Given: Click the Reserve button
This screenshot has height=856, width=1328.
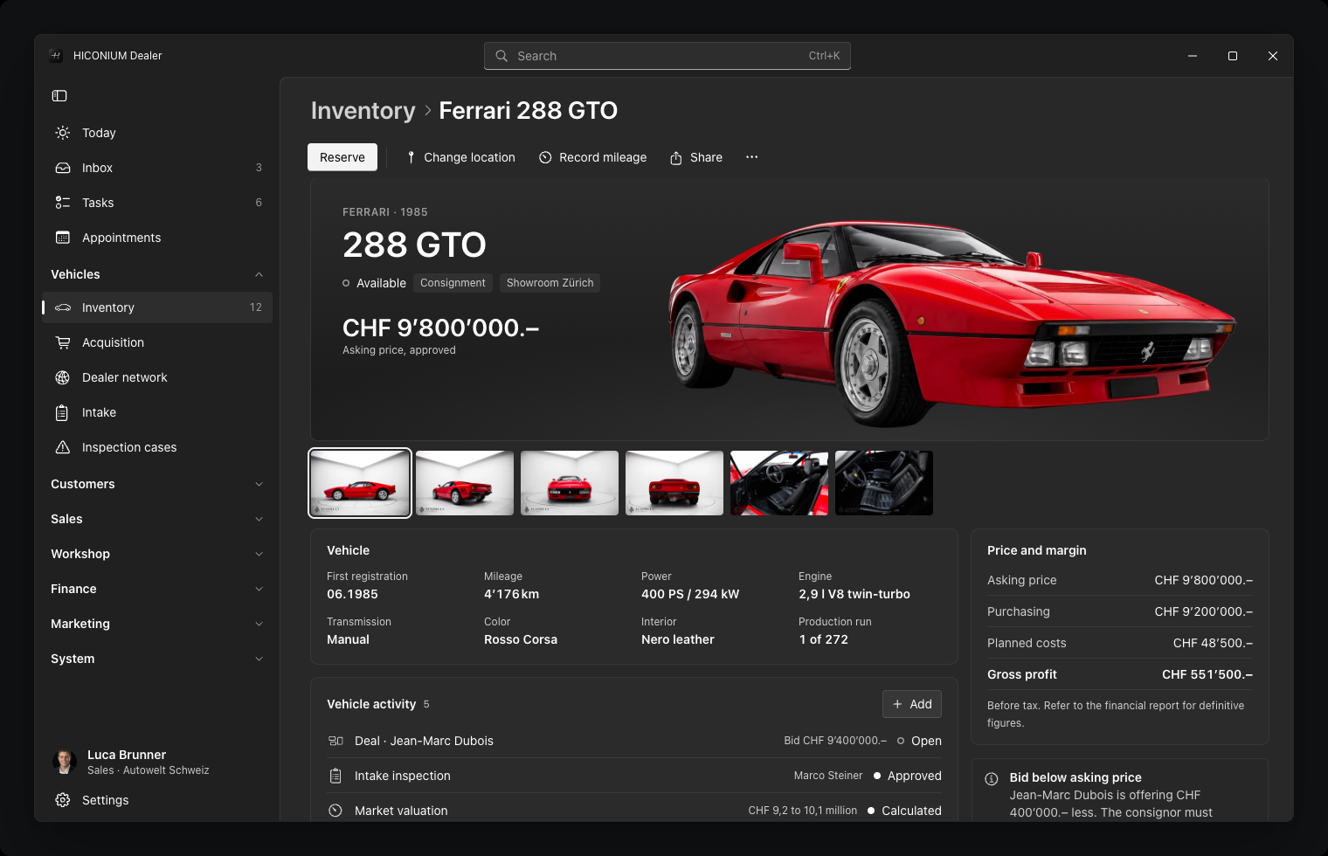Looking at the screenshot, I should coord(342,157).
